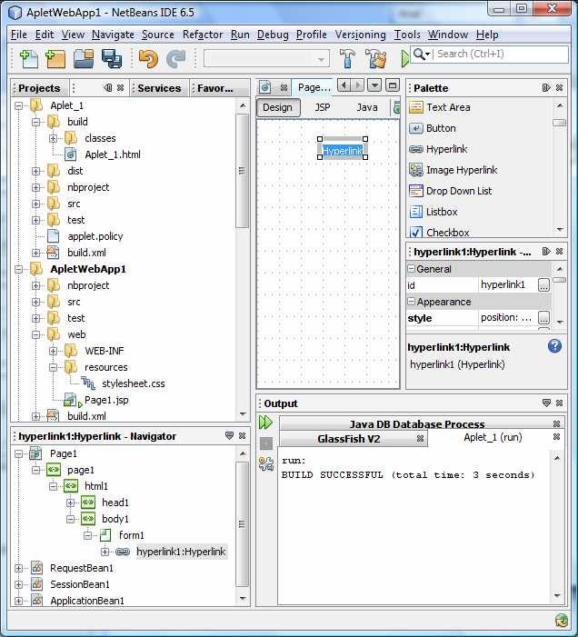The image size is (578, 637).
Task: Switch to the Java view tab
Action: tap(367, 107)
